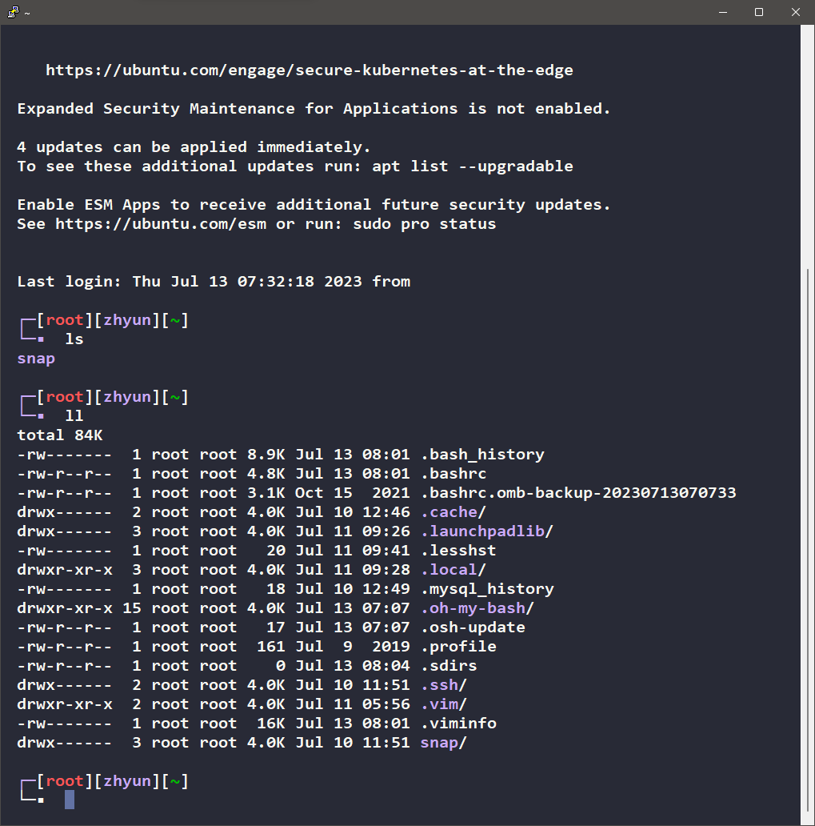815x826 pixels.
Task: Click the 'Jul 9 2019' date of .profile
Action: coord(352,647)
